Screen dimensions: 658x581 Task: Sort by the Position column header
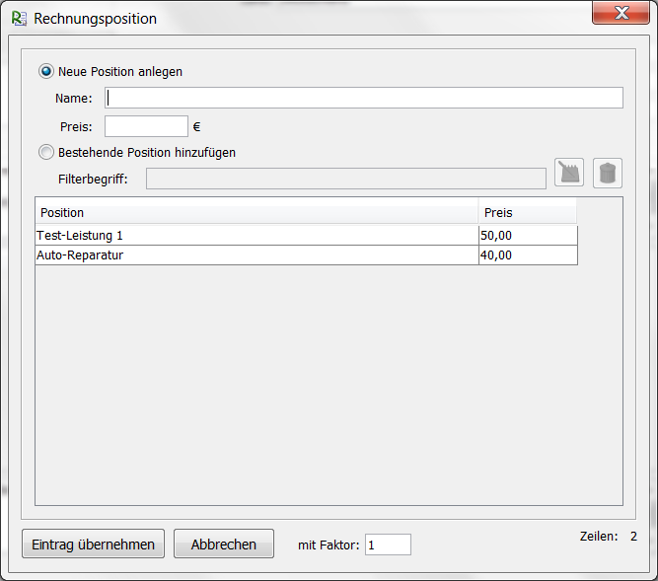pyautogui.click(x=256, y=212)
